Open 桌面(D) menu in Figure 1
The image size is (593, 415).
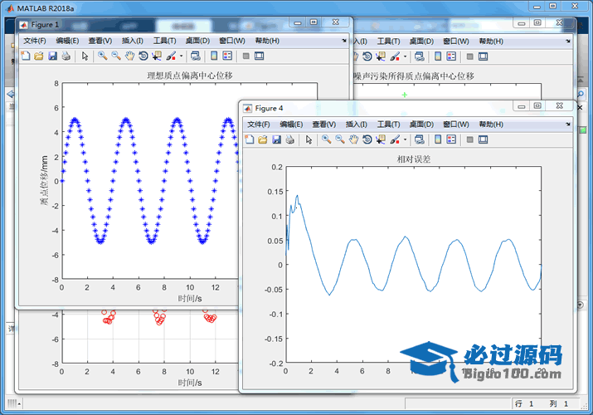pos(197,41)
